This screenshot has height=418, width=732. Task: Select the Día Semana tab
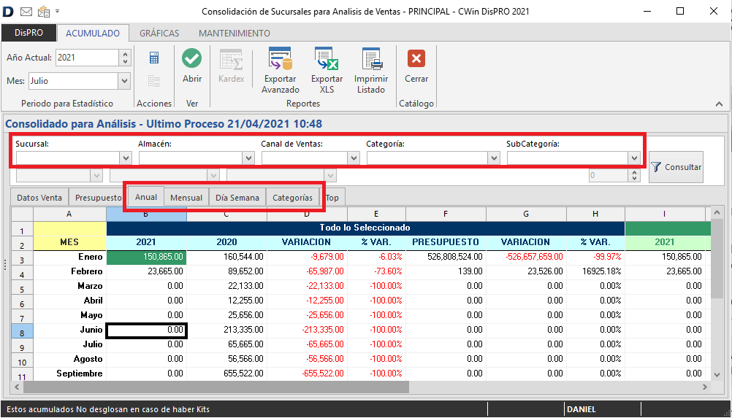click(237, 198)
